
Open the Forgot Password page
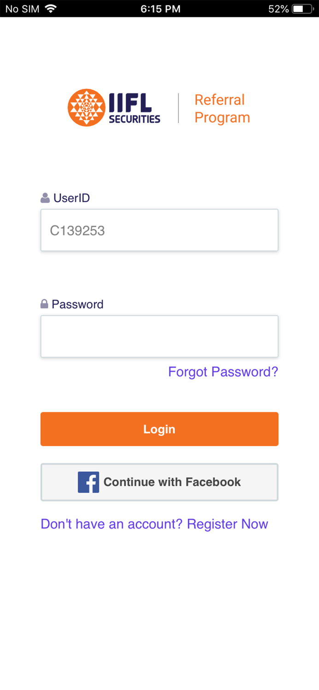223,372
